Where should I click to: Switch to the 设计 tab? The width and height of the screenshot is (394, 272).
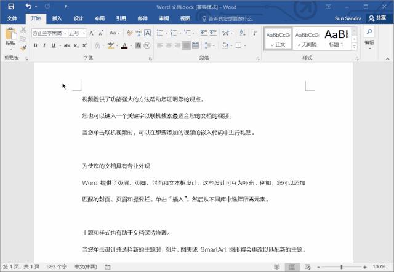[x=78, y=18]
